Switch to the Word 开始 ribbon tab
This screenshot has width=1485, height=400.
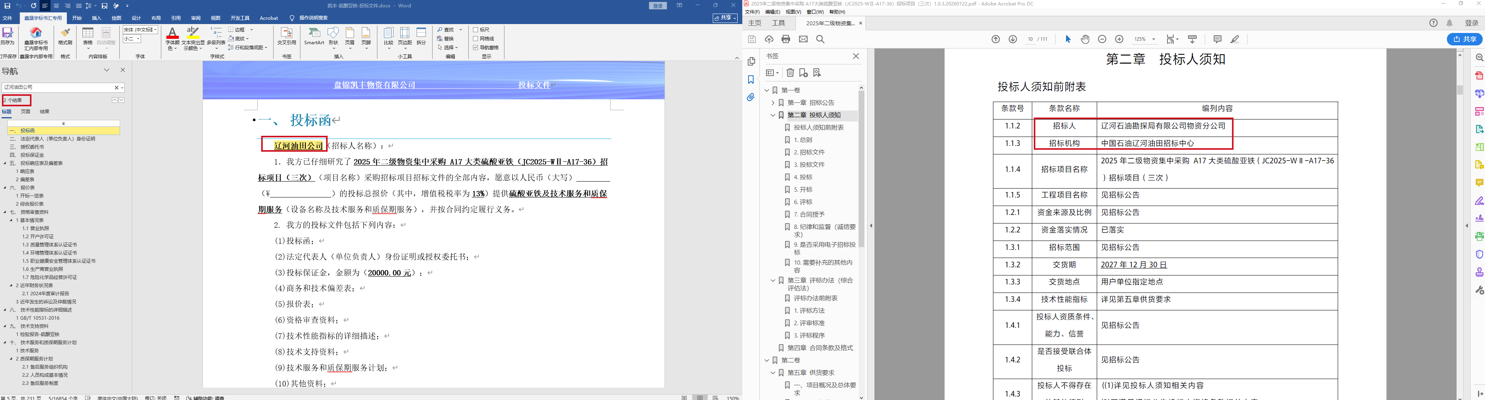point(77,18)
